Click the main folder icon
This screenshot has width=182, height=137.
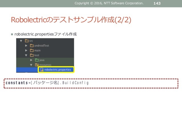coord(32,50)
